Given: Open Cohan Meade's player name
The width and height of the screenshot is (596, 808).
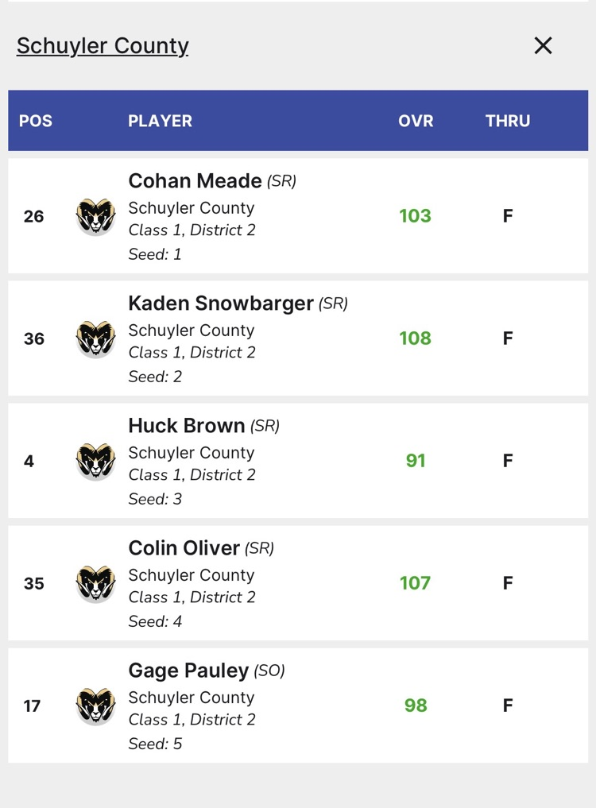Looking at the screenshot, I should pos(195,181).
